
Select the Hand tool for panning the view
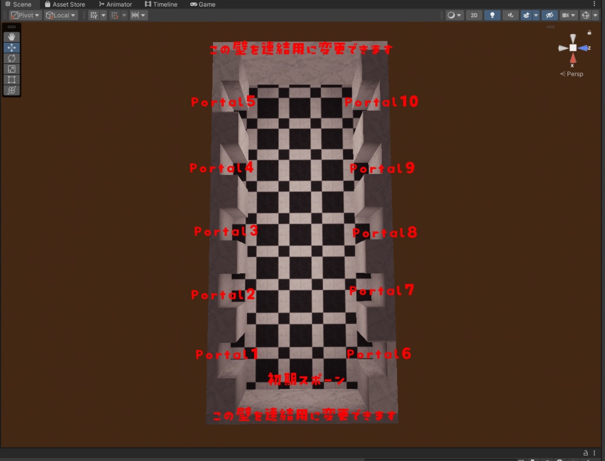tap(11, 36)
